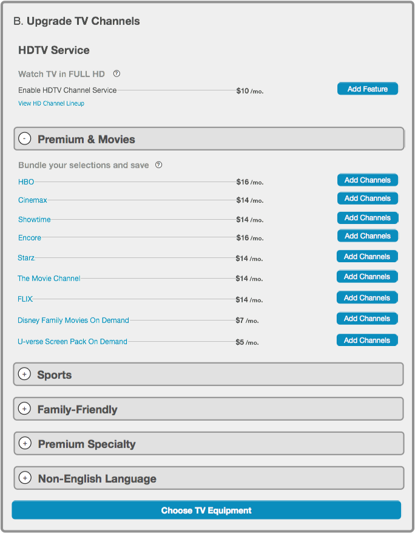Viewport: 415px width, 533px height.
Task: Expand the Non-English Language section
Action: (x=25, y=478)
